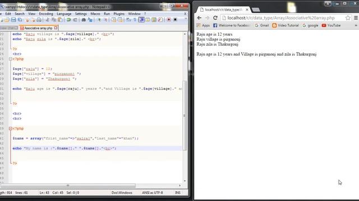359x201 pixels.
Task: Click the Chrome Back arrow button
Action: (x=199, y=18)
